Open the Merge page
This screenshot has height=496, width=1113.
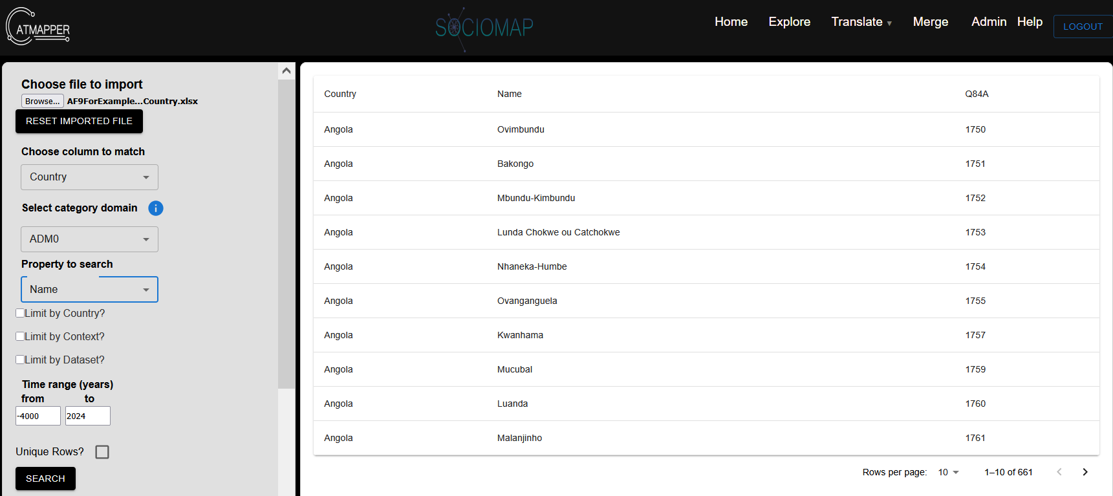(930, 22)
